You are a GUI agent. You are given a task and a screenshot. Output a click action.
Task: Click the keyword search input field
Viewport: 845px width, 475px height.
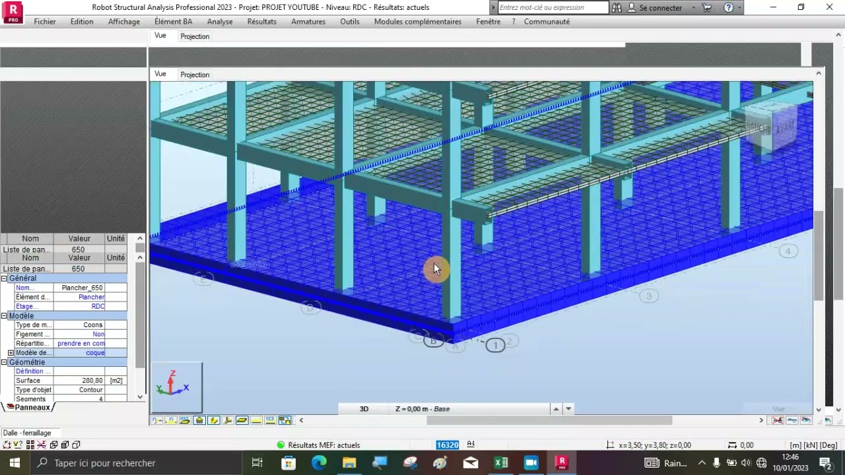[553, 8]
